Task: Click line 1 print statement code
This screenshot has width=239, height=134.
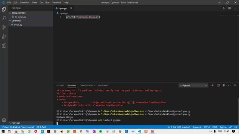Action: [x=83, y=17]
